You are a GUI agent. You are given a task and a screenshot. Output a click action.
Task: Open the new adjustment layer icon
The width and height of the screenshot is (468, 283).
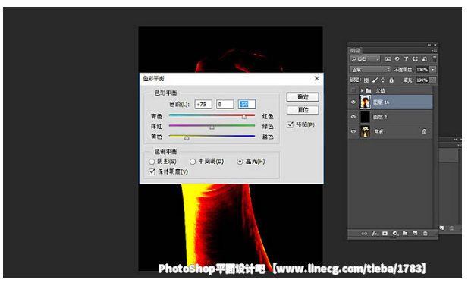395,234
